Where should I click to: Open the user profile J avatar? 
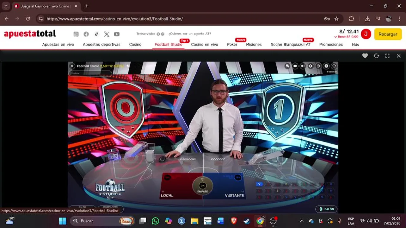click(x=366, y=34)
